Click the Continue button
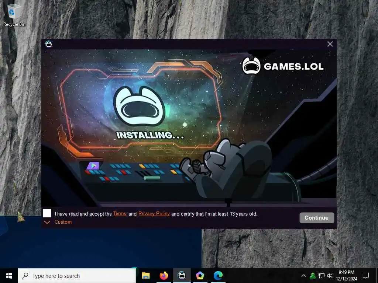Viewport: 378px width, 283px height. pyautogui.click(x=316, y=218)
